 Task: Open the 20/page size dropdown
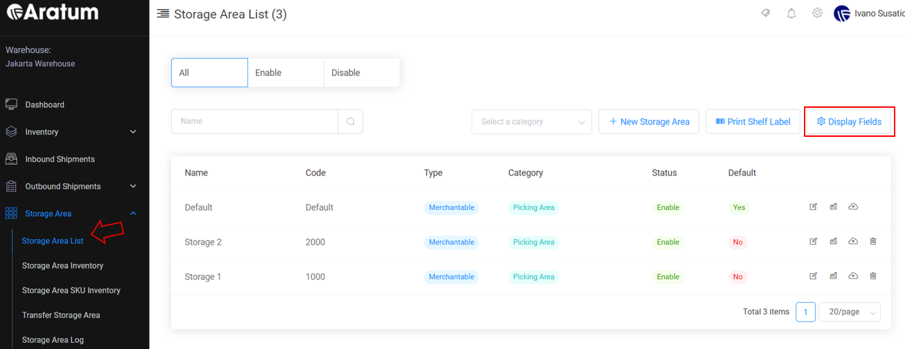[850, 312]
